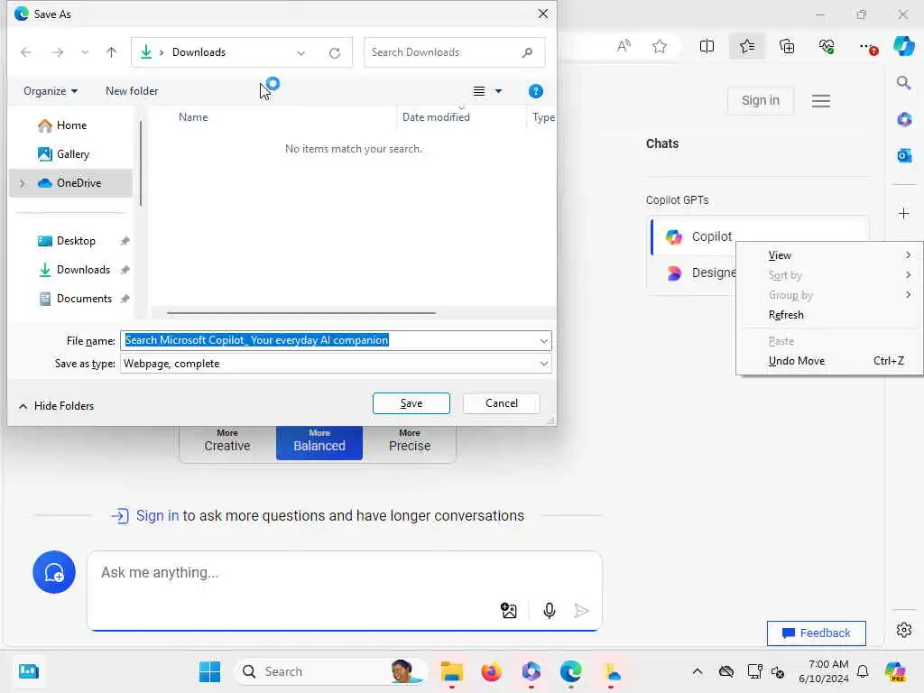Collapse folders with Hide Folders

tap(56, 406)
